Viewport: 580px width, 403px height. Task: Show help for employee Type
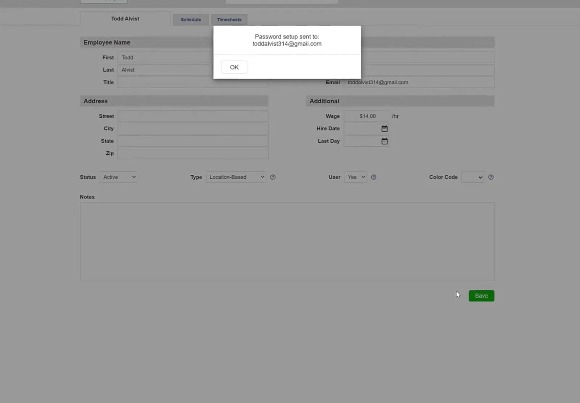pyautogui.click(x=273, y=177)
